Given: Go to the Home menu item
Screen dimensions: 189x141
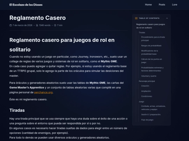Looking at the screenshot, I should point(148,5).
